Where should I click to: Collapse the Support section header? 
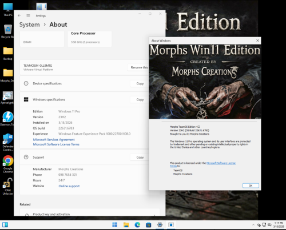click(x=84, y=158)
